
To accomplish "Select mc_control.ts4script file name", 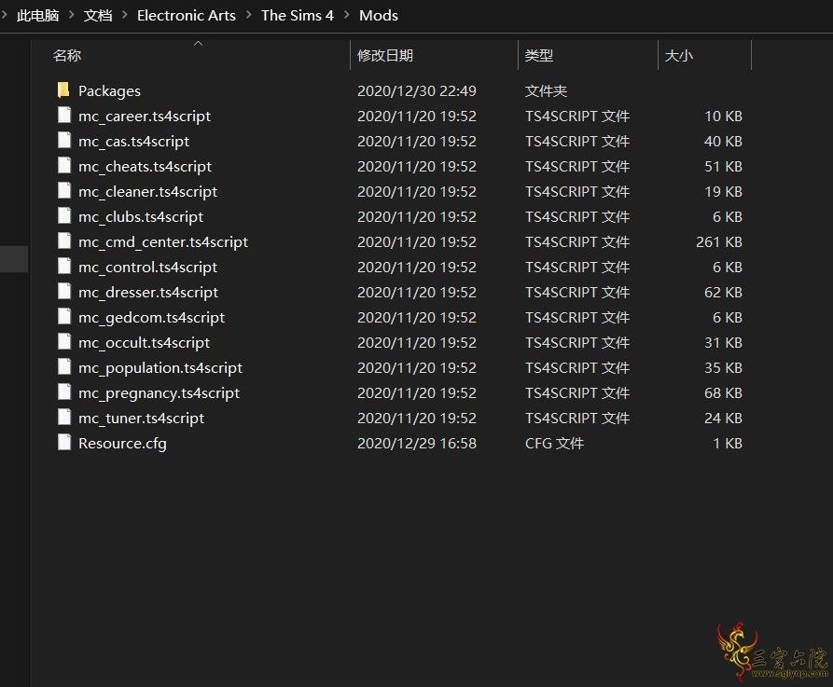I will (x=147, y=267).
